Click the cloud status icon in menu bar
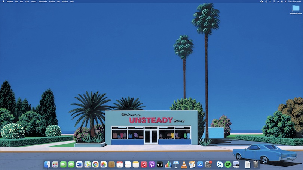 tap(261, 1)
